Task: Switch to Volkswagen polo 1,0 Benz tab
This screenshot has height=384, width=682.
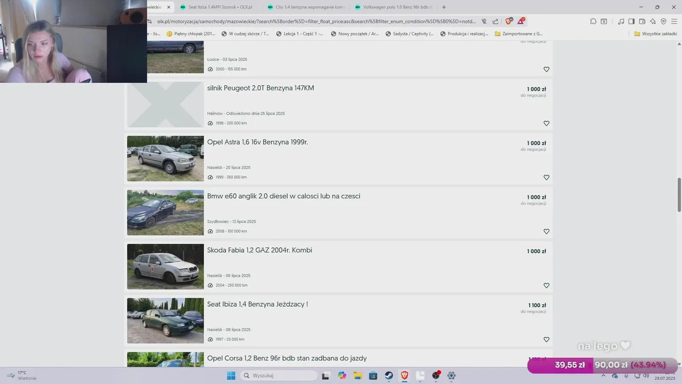Action: point(394,7)
